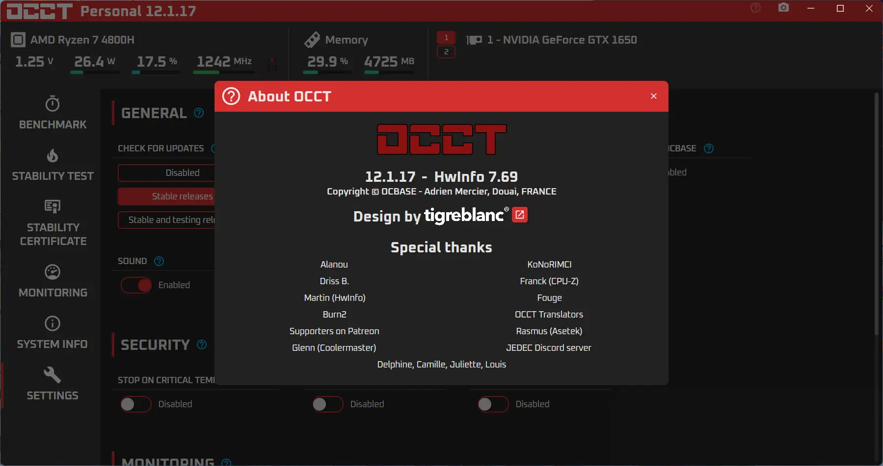Screen dimensions: 883x466
Task: Open Monitoring using the gauge icon
Action: click(x=53, y=272)
